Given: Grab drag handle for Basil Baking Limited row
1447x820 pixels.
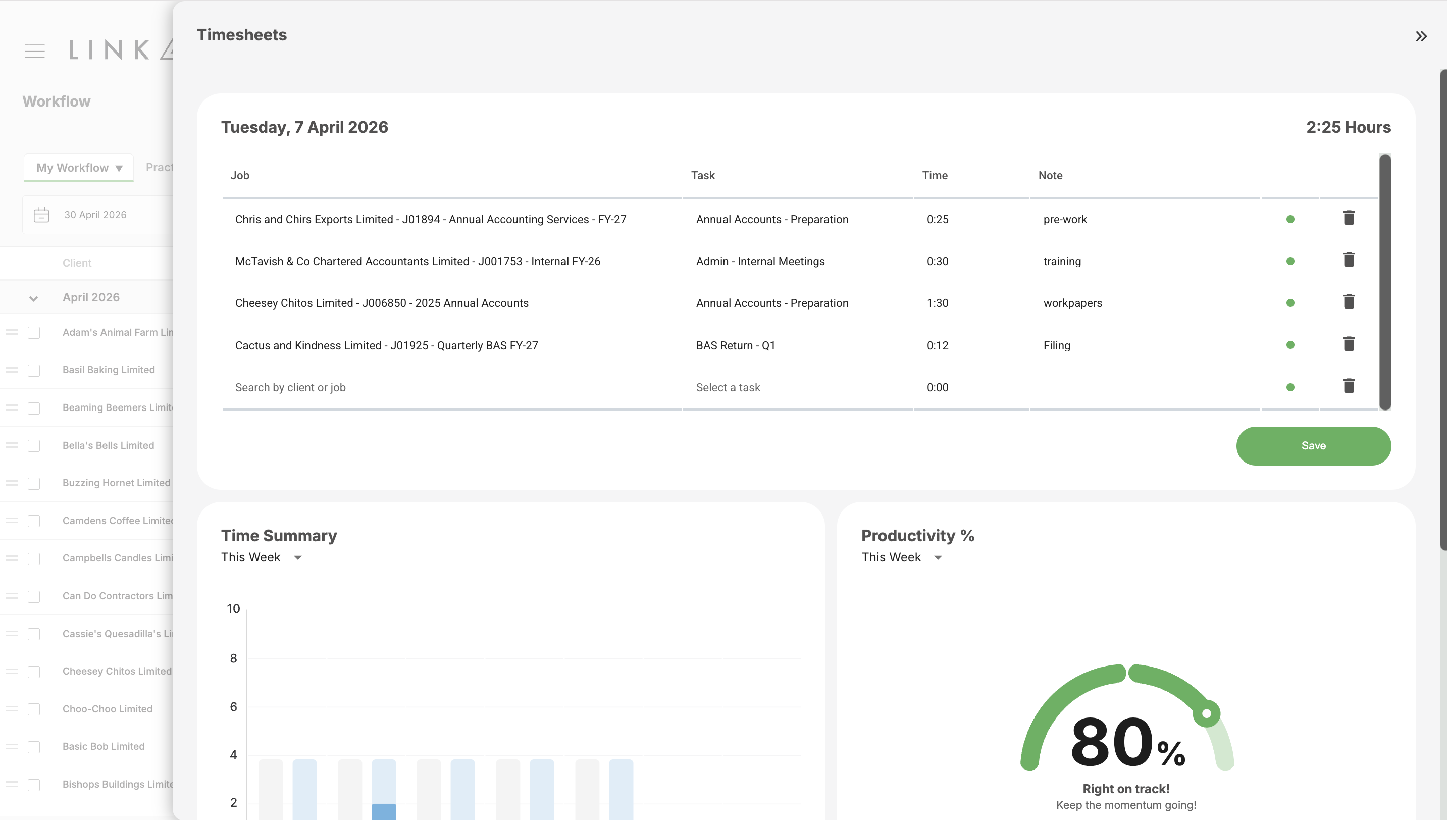Looking at the screenshot, I should 12,370.
